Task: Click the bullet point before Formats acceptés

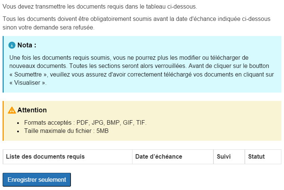Action: tap(18, 123)
